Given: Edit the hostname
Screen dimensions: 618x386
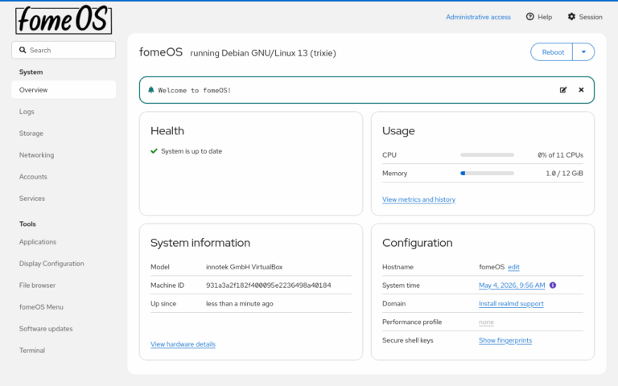Looking at the screenshot, I should (x=513, y=267).
